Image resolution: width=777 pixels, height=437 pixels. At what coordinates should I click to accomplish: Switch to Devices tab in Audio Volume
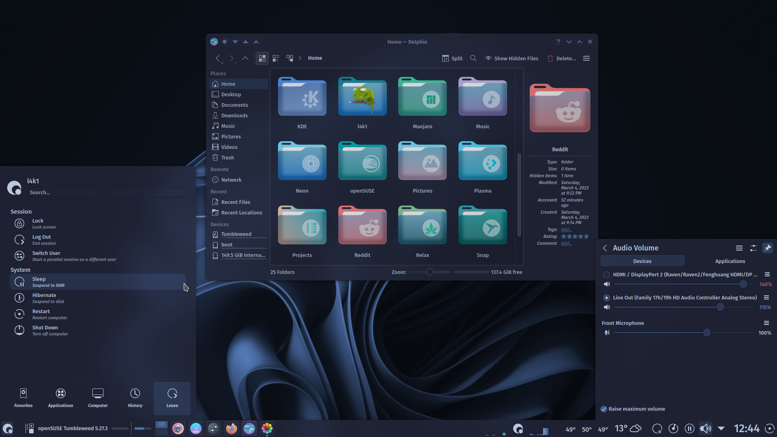(x=642, y=261)
